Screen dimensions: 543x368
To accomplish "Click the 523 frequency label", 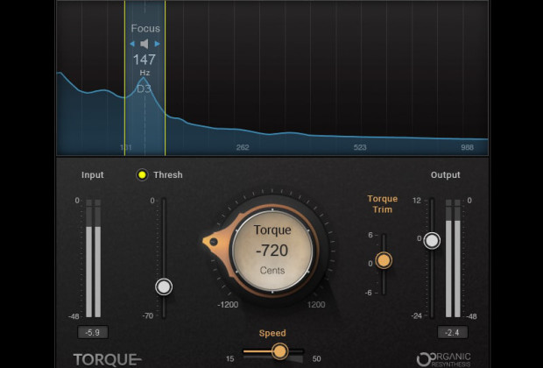I will click(x=360, y=147).
